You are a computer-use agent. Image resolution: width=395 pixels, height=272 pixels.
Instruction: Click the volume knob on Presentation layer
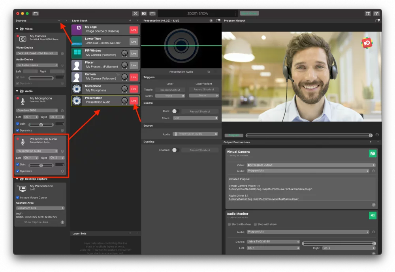[124, 101]
